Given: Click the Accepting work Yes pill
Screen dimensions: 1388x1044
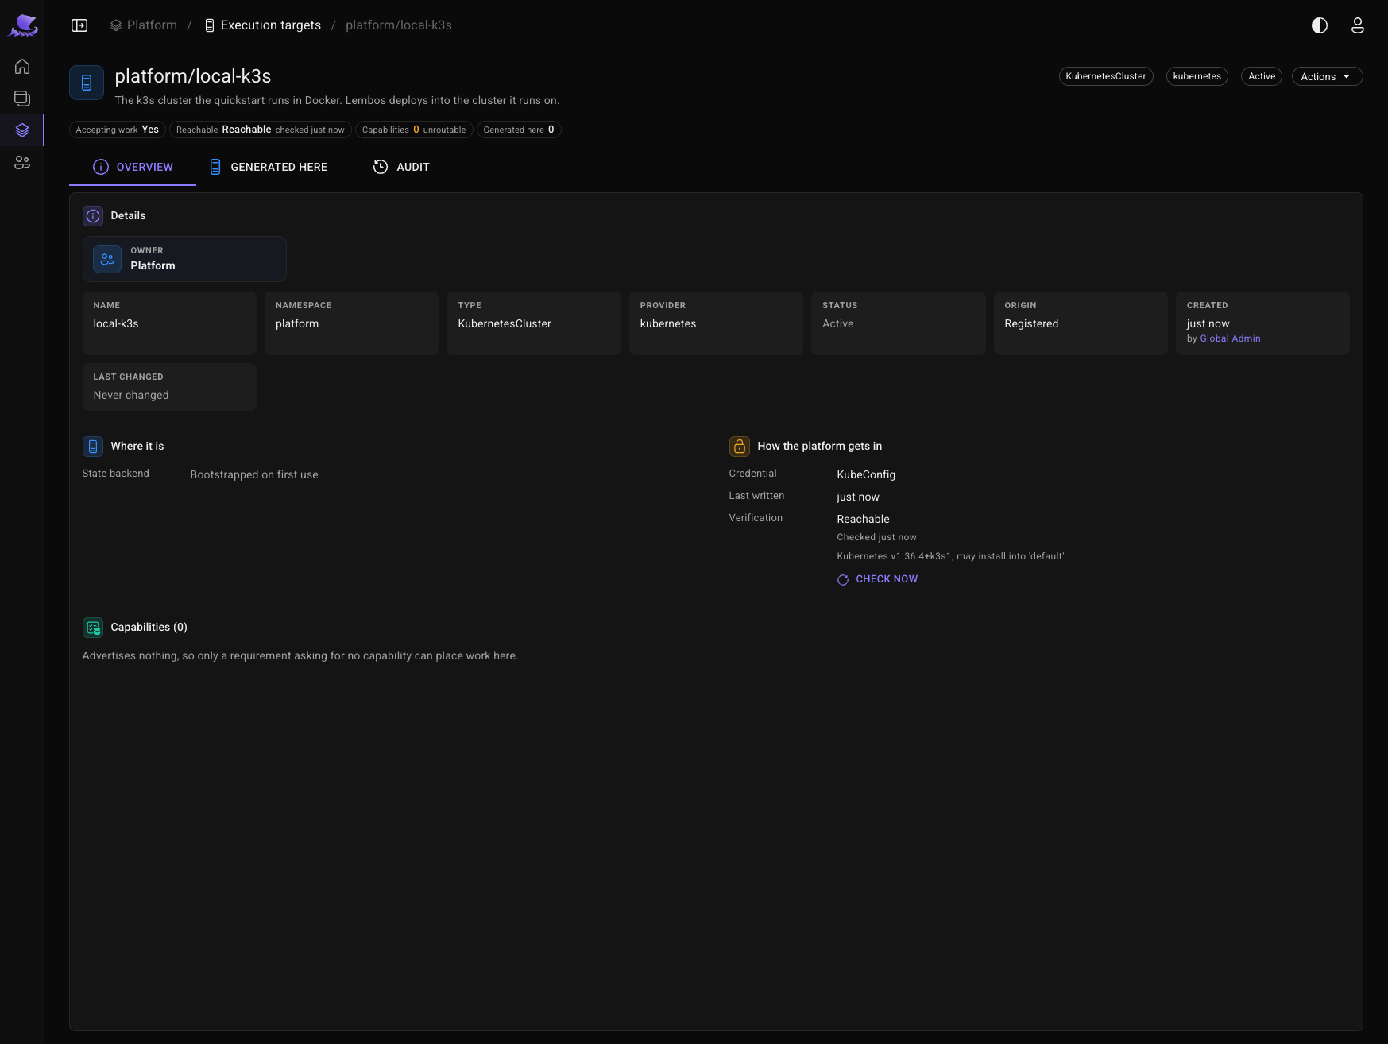Looking at the screenshot, I should pyautogui.click(x=117, y=130).
